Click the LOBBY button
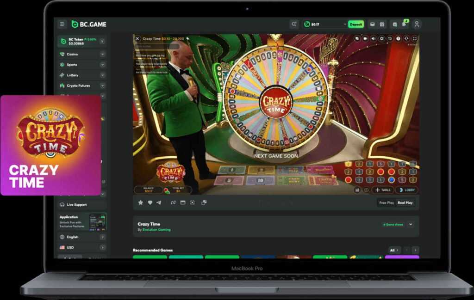Screen dimensions: 474x300 pos(406,190)
